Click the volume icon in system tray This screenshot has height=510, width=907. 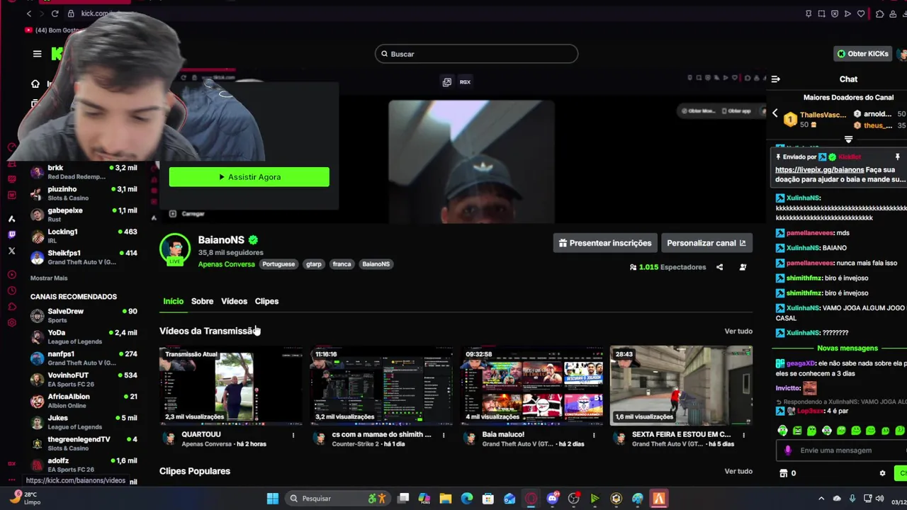tap(879, 499)
